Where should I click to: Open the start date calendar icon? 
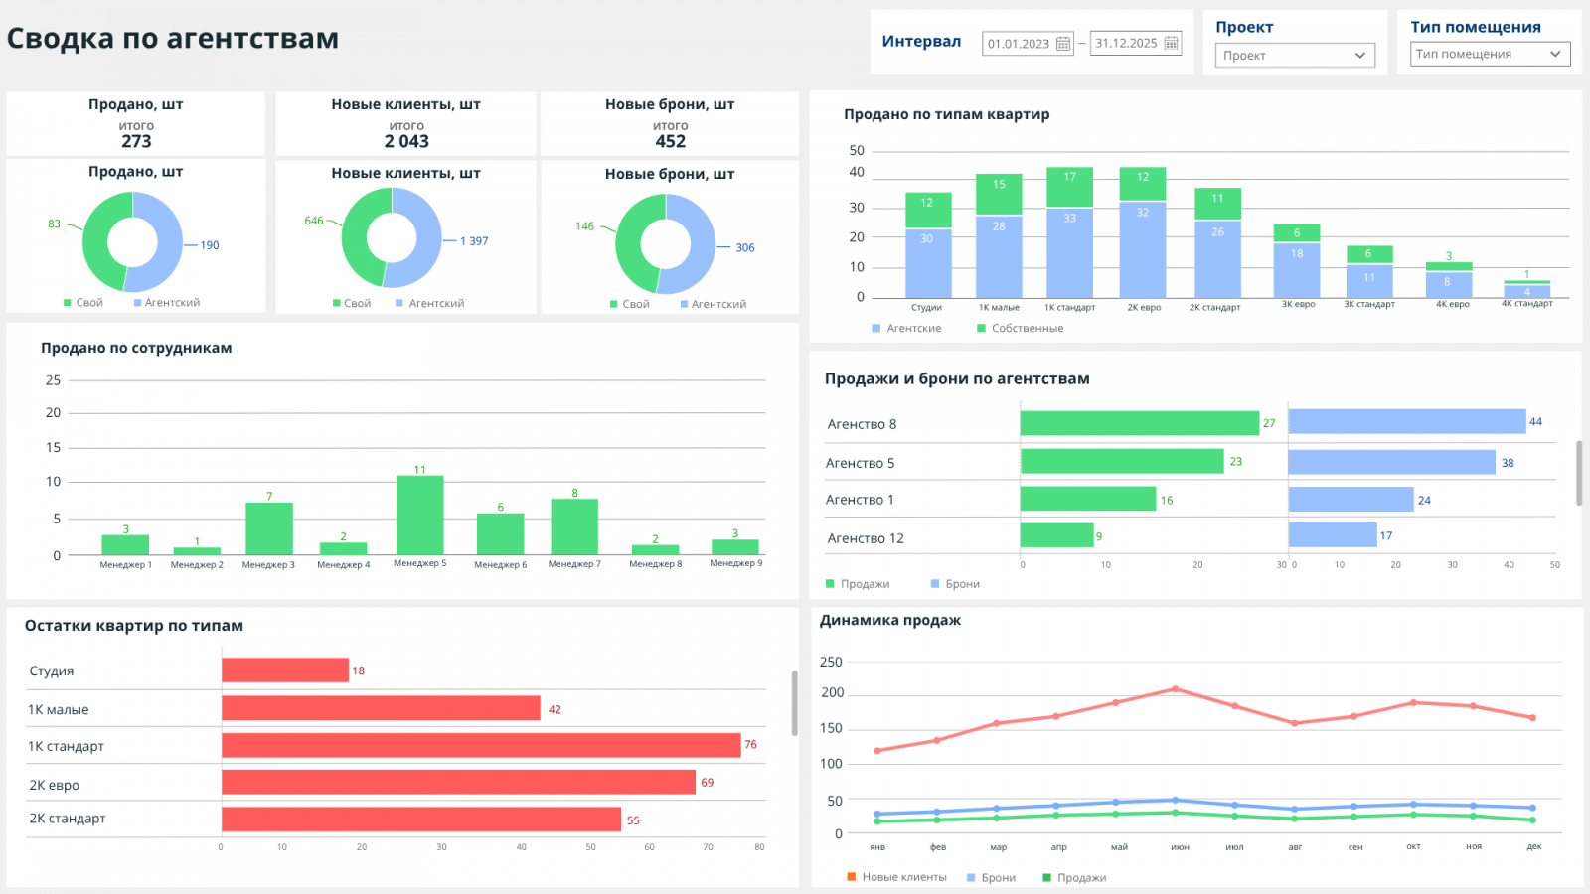click(1063, 44)
